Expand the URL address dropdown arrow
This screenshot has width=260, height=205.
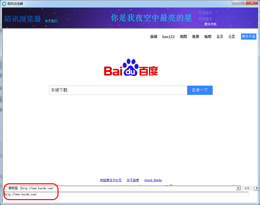[x=238, y=188]
